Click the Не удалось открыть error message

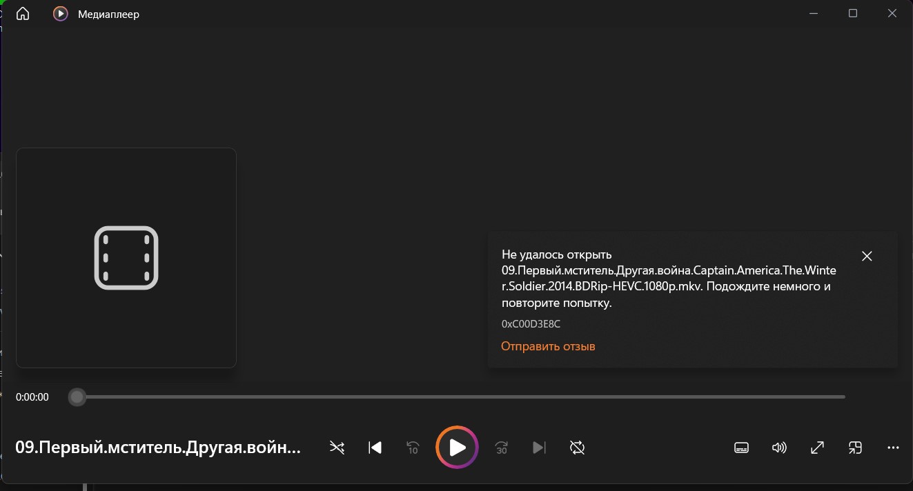(x=669, y=279)
